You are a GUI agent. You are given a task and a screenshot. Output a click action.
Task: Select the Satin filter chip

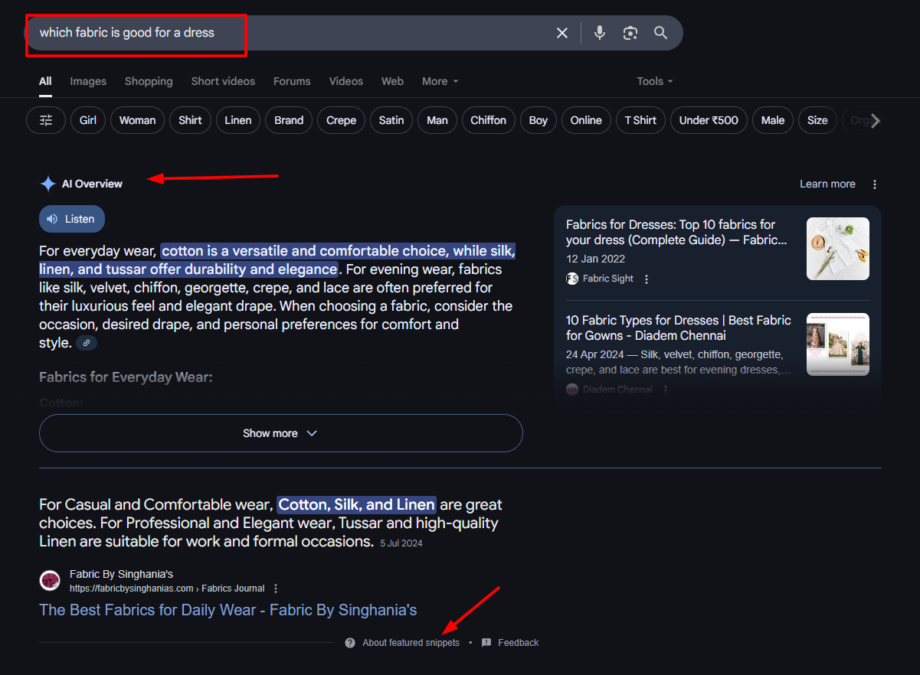391,120
